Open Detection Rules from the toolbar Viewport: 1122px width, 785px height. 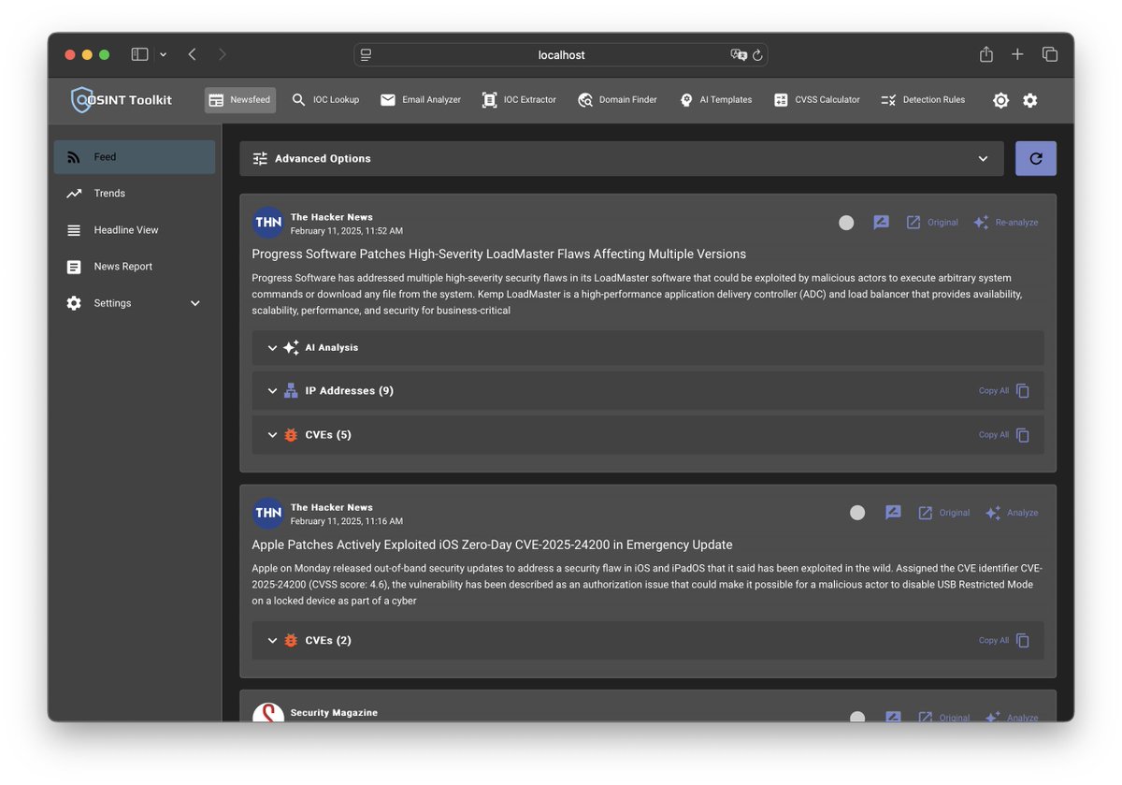coord(923,99)
